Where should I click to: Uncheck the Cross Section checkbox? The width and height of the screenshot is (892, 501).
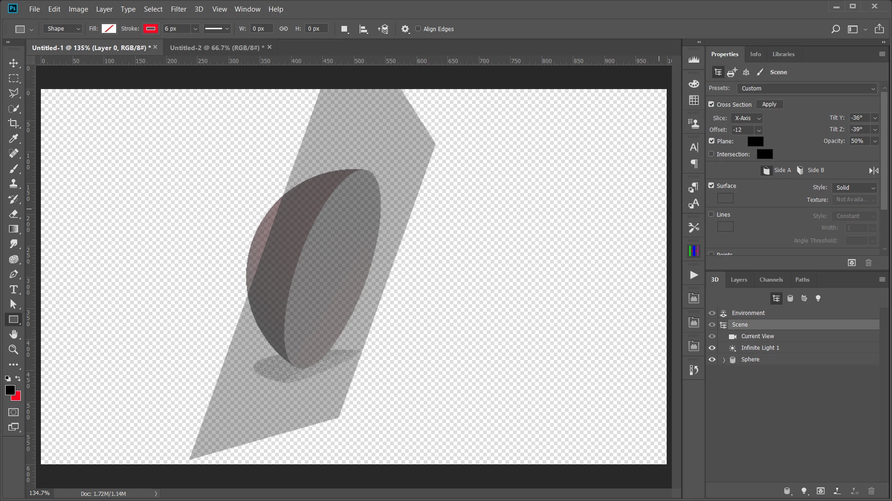(x=711, y=104)
